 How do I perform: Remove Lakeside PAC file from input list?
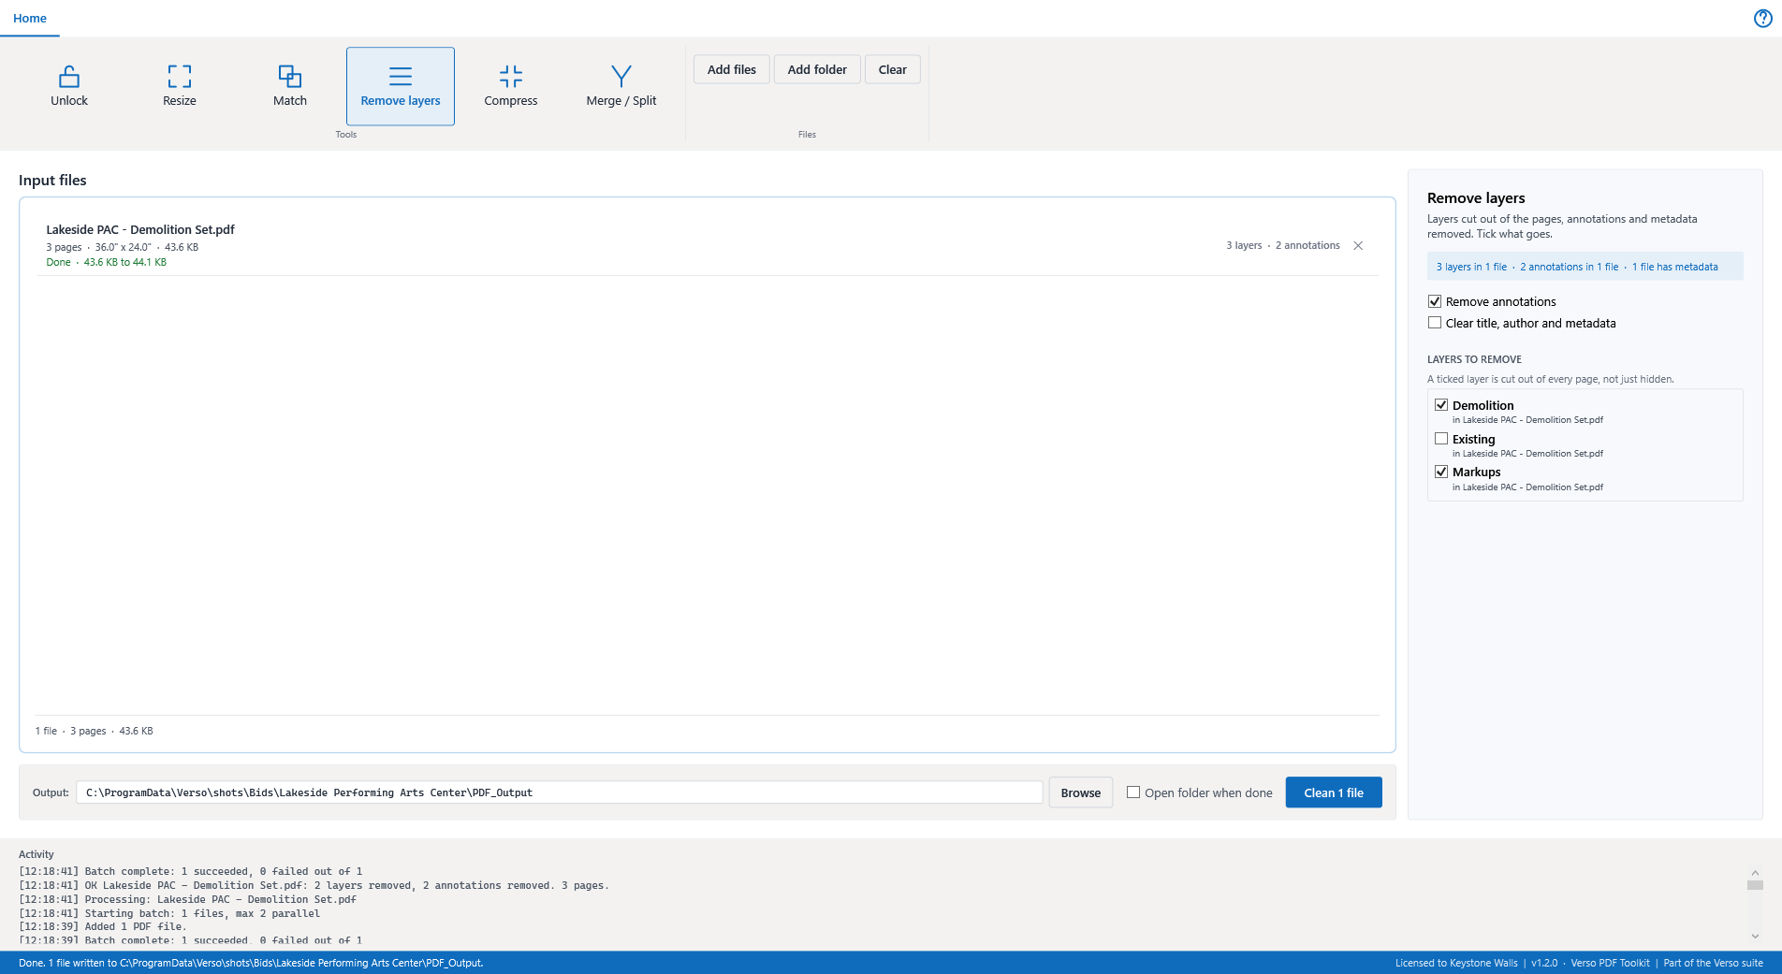1358,246
